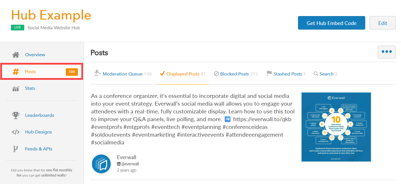This screenshot has width=401, height=184.
Task: Click the Overview home icon
Action: click(x=16, y=55)
